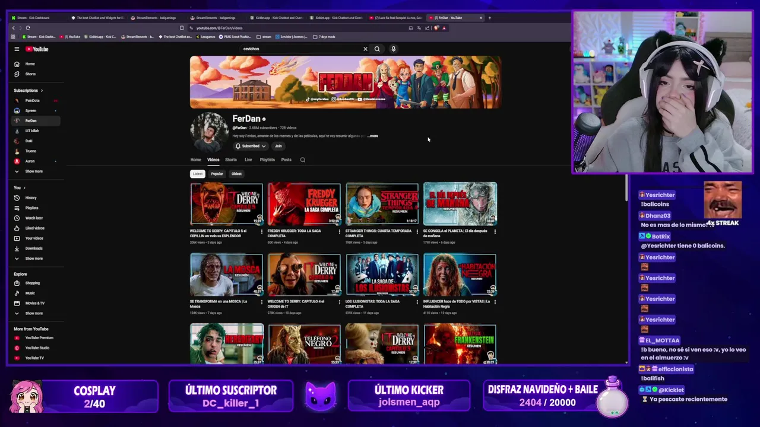Reload the page in the browser
The height and width of the screenshot is (427, 760).
(x=27, y=28)
